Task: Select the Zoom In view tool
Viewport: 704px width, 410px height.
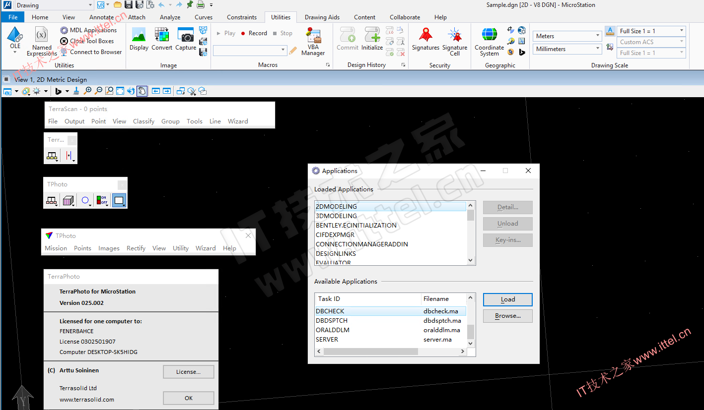Action: click(x=87, y=91)
